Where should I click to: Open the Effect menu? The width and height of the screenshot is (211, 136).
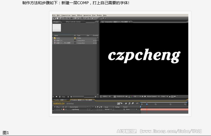coord(80,15)
